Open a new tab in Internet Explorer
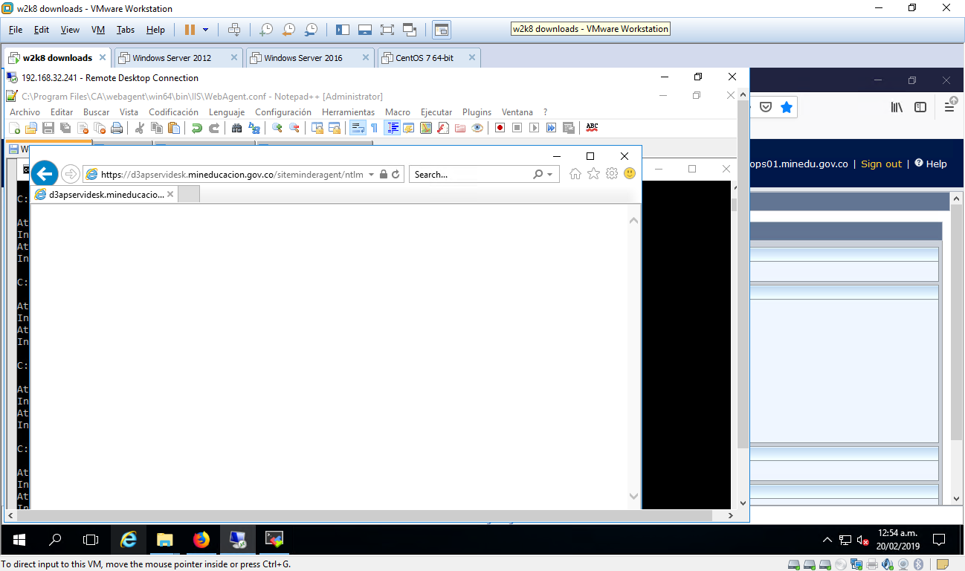The image size is (965, 571). [189, 195]
